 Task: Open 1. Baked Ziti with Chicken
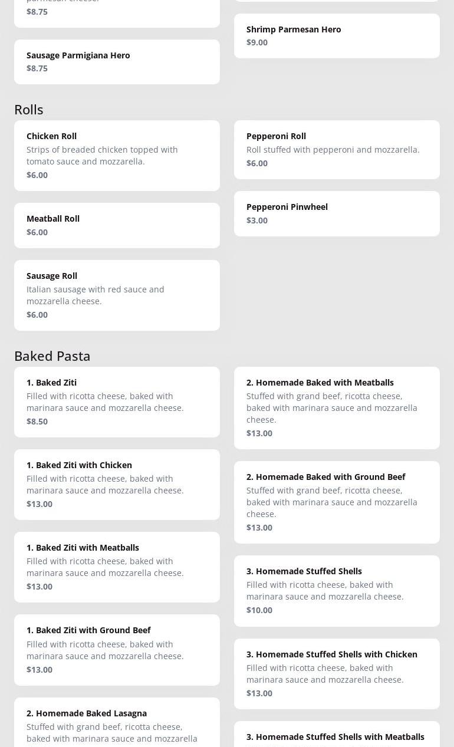(117, 484)
